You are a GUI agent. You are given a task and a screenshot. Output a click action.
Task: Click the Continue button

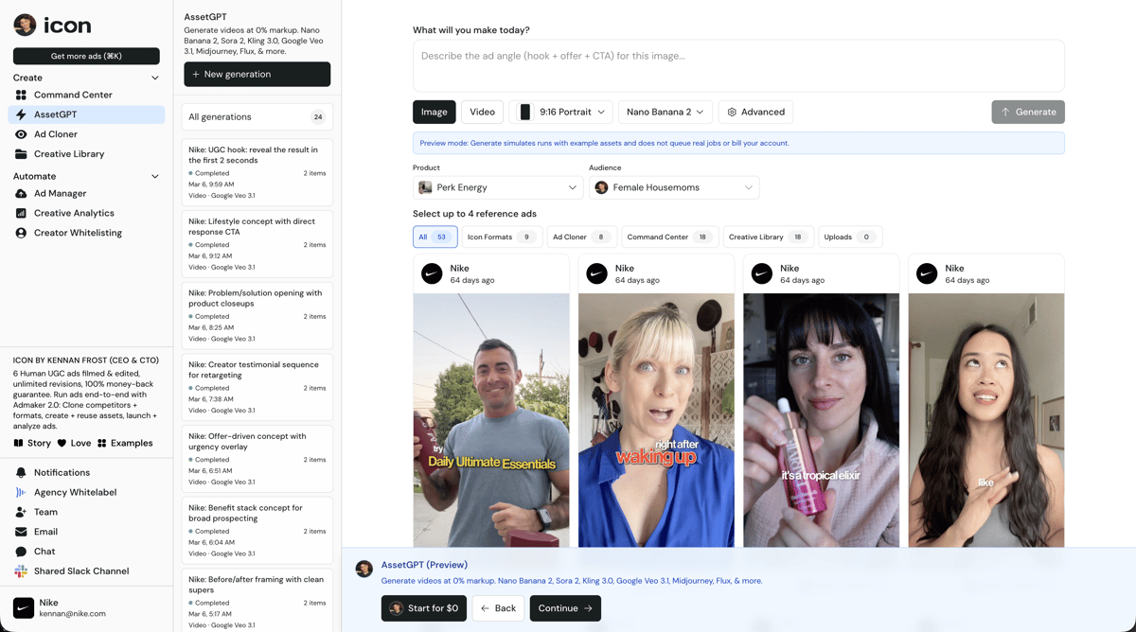click(x=565, y=608)
